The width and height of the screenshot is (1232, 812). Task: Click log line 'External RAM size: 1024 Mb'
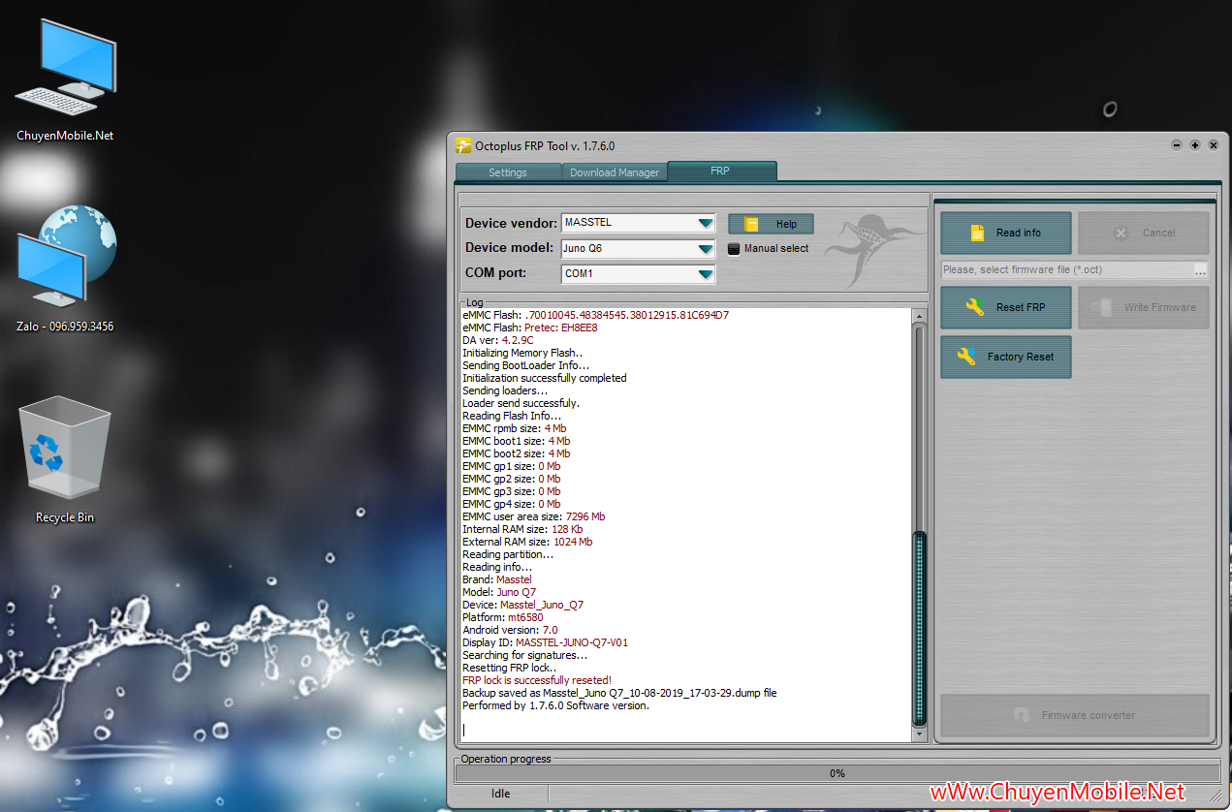click(x=528, y=542)
